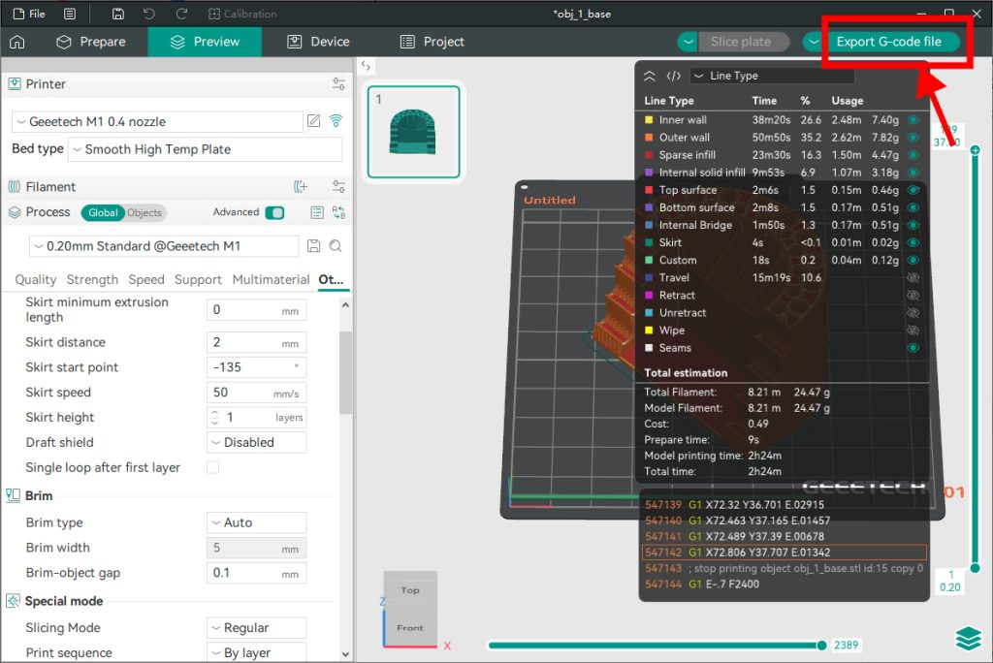The image size is (993, 663).
Task: Show Travel lines using eye icon
Action: [913, 278]
